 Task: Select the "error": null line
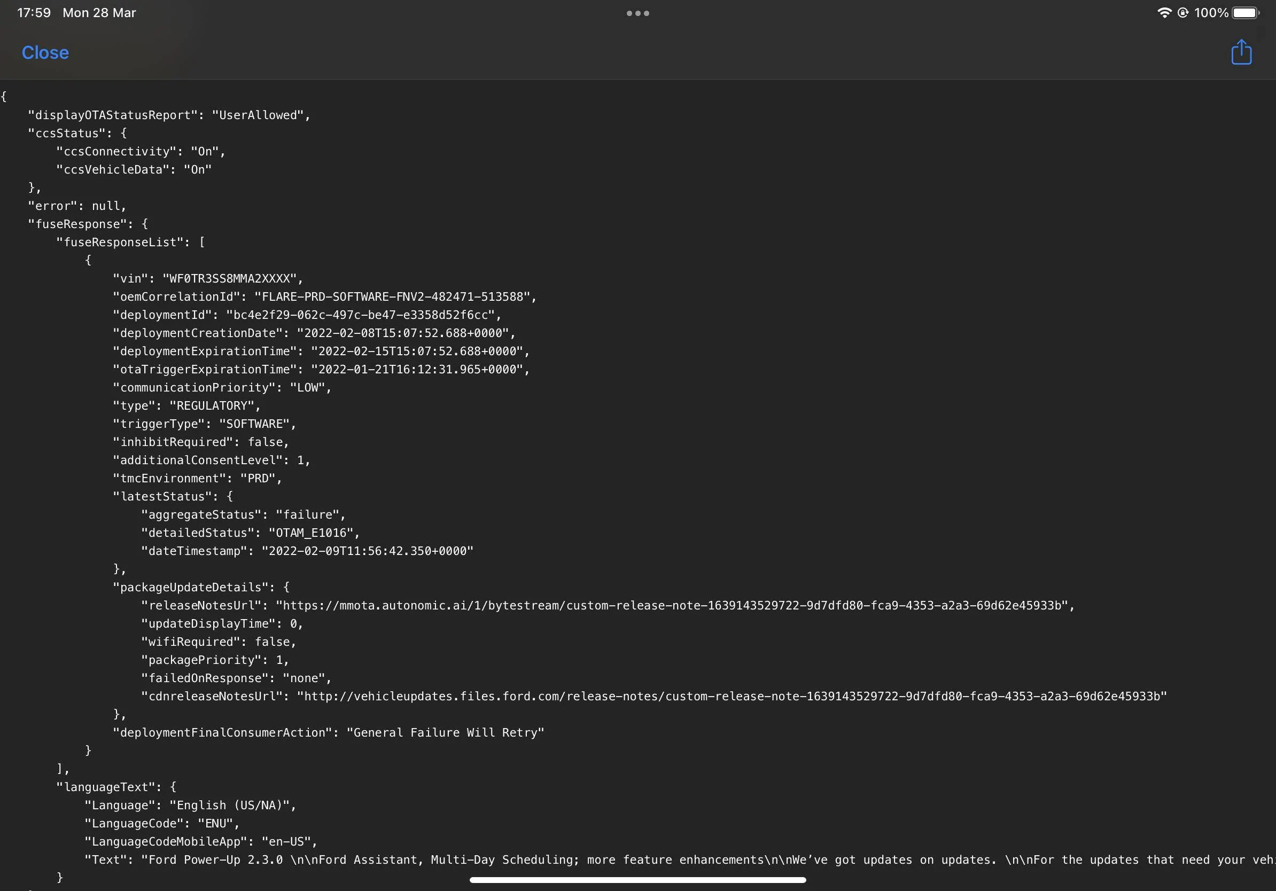coord(77,206)
